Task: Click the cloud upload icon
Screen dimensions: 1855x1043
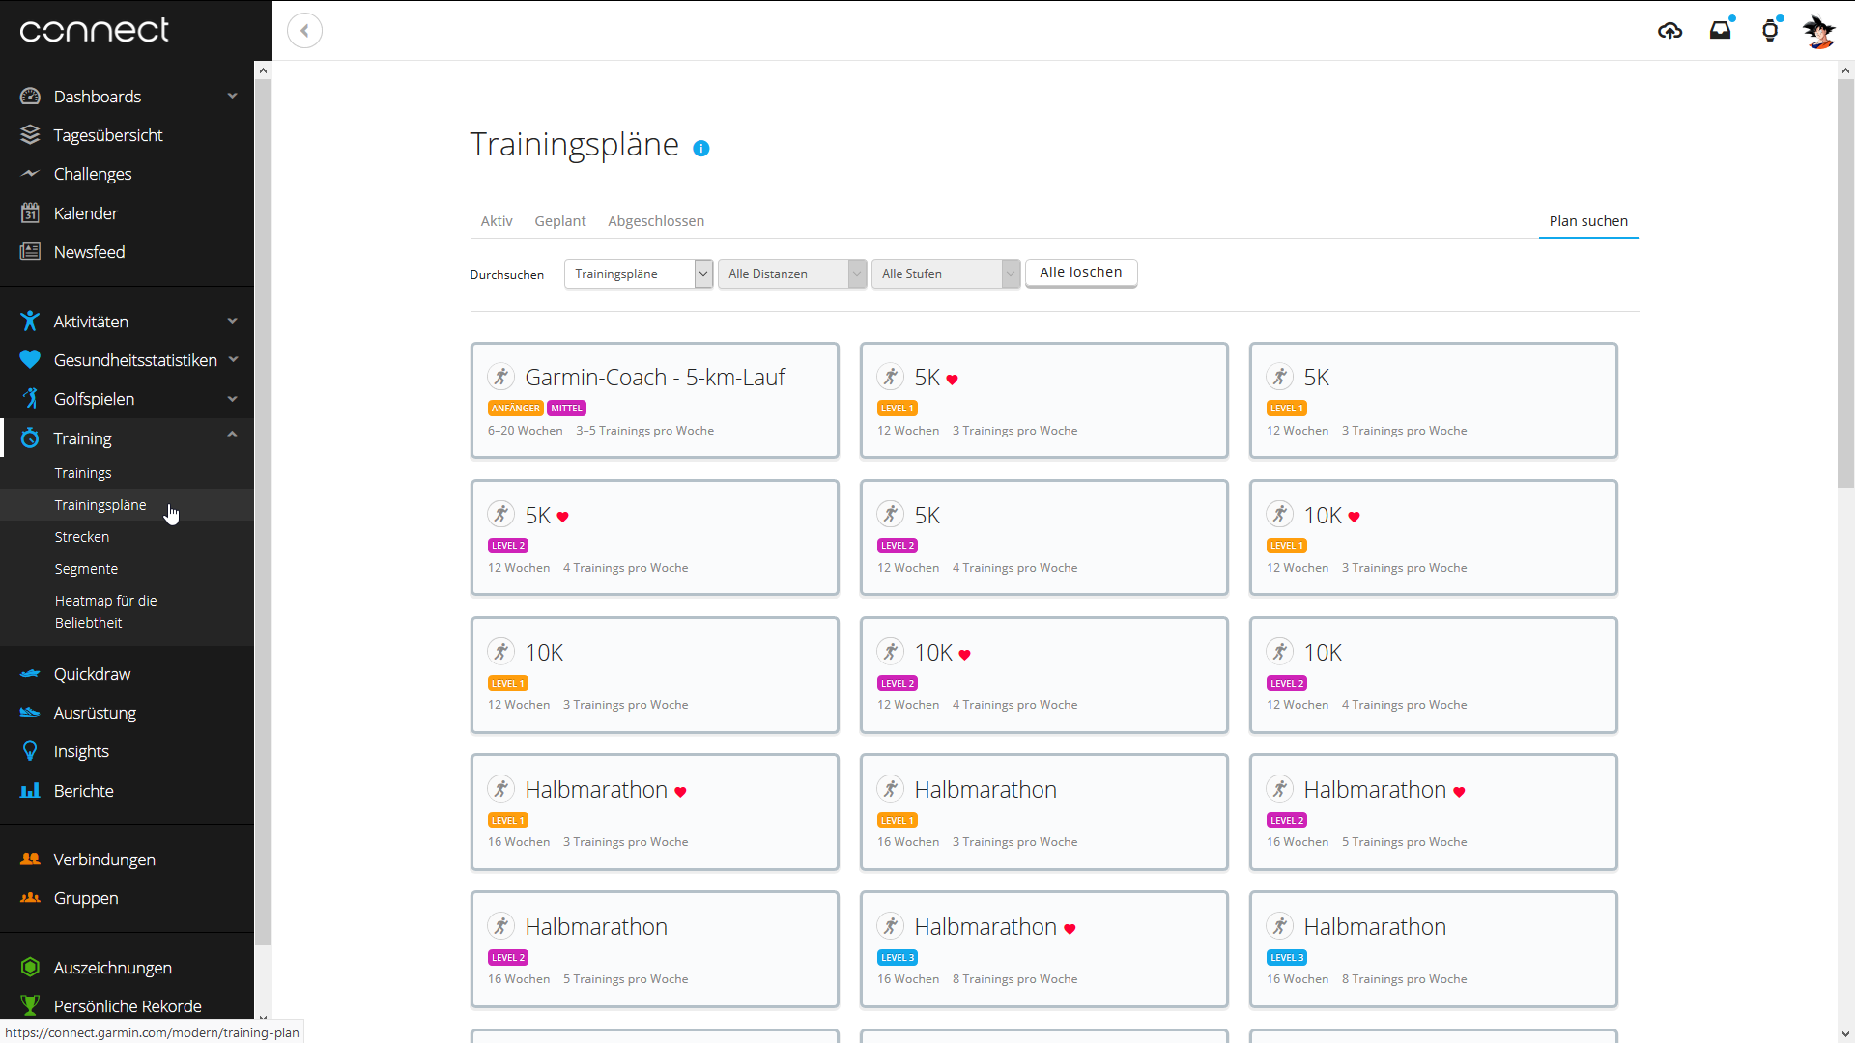Action: coord(1669,31)
